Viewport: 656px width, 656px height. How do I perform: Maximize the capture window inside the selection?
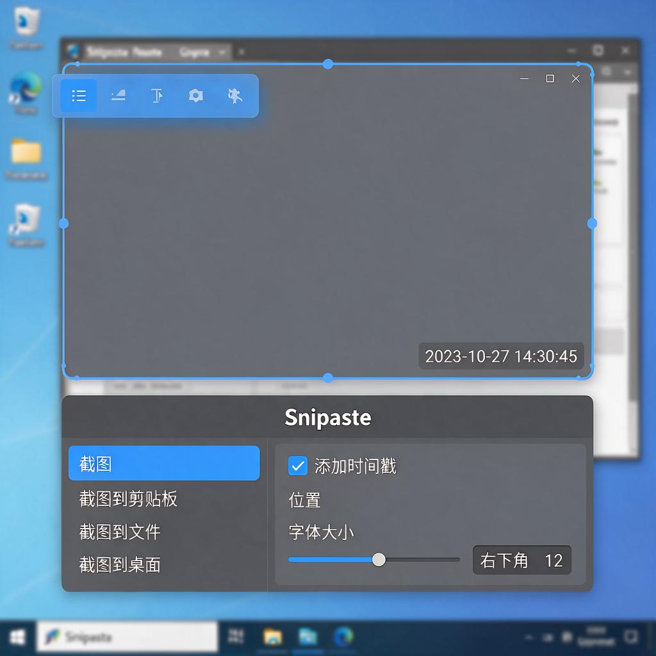550,79
